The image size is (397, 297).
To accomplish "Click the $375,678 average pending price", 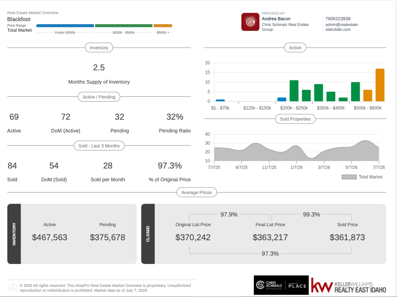I will click(107, 238).
